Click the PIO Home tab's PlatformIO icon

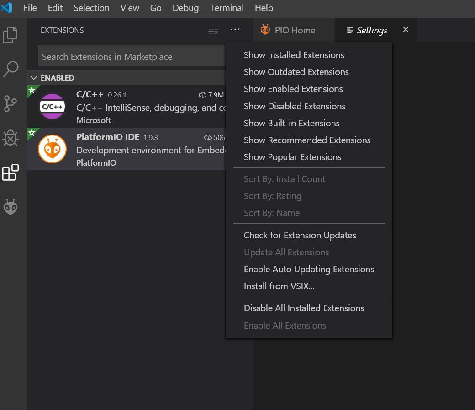pos(265,30)
